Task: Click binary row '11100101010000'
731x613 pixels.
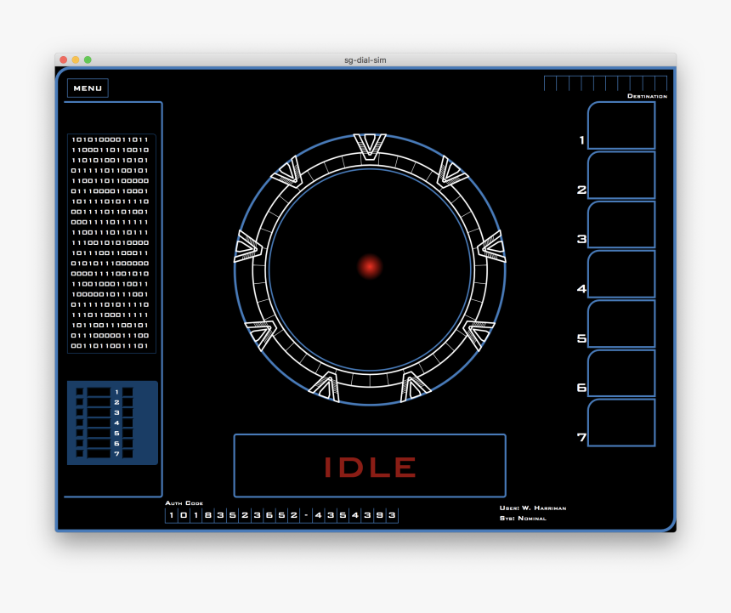Action: point(110,242)
